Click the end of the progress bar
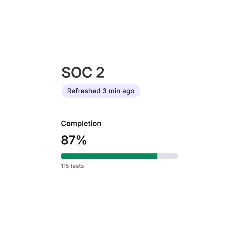 click(176, 156)
